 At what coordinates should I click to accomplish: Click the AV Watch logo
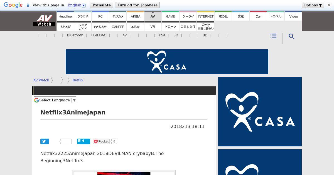click(x=44, y=21)
